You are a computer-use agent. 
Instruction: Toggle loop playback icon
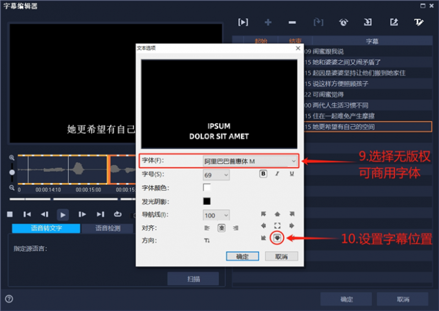click(x=118, y=214)
